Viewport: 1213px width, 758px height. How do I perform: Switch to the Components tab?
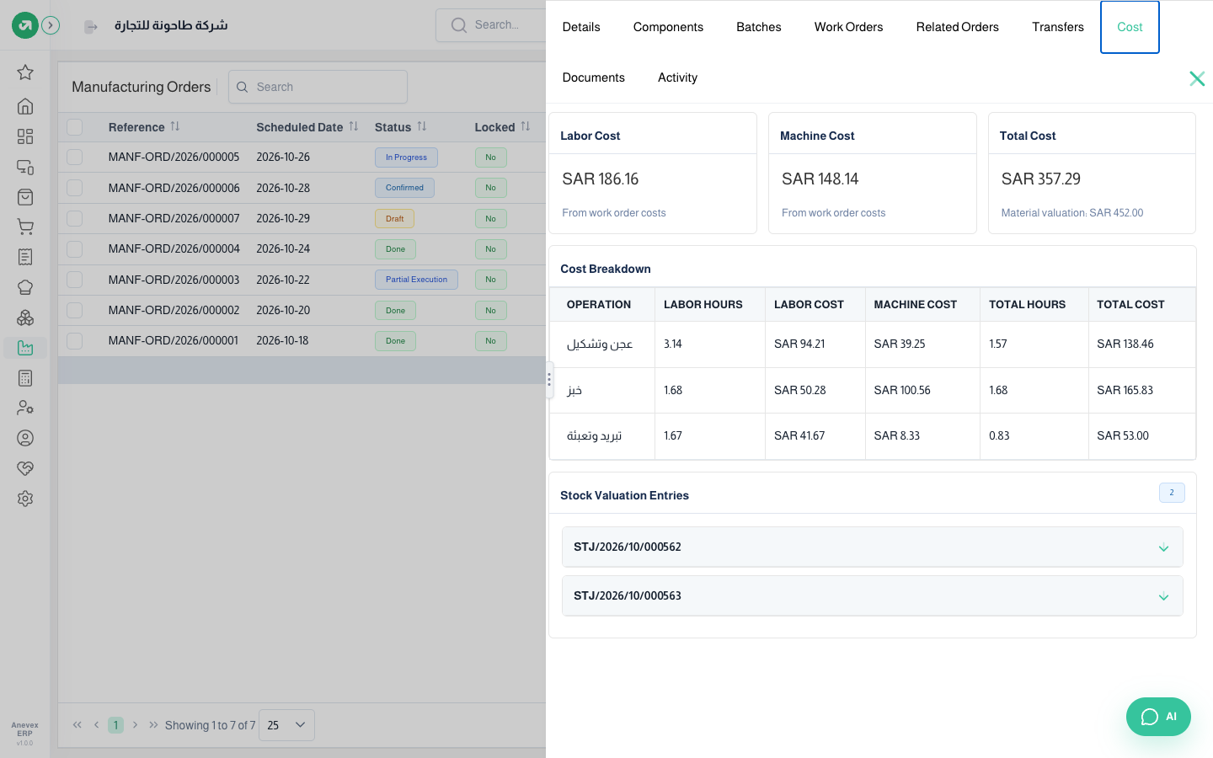point(668,27)
